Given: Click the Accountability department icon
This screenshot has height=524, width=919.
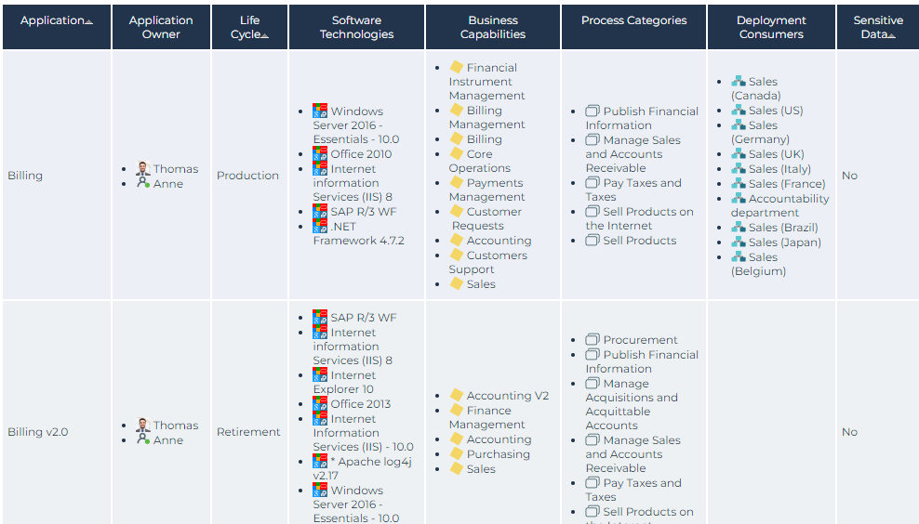Looking at the screenshot, I should [739, 199].
